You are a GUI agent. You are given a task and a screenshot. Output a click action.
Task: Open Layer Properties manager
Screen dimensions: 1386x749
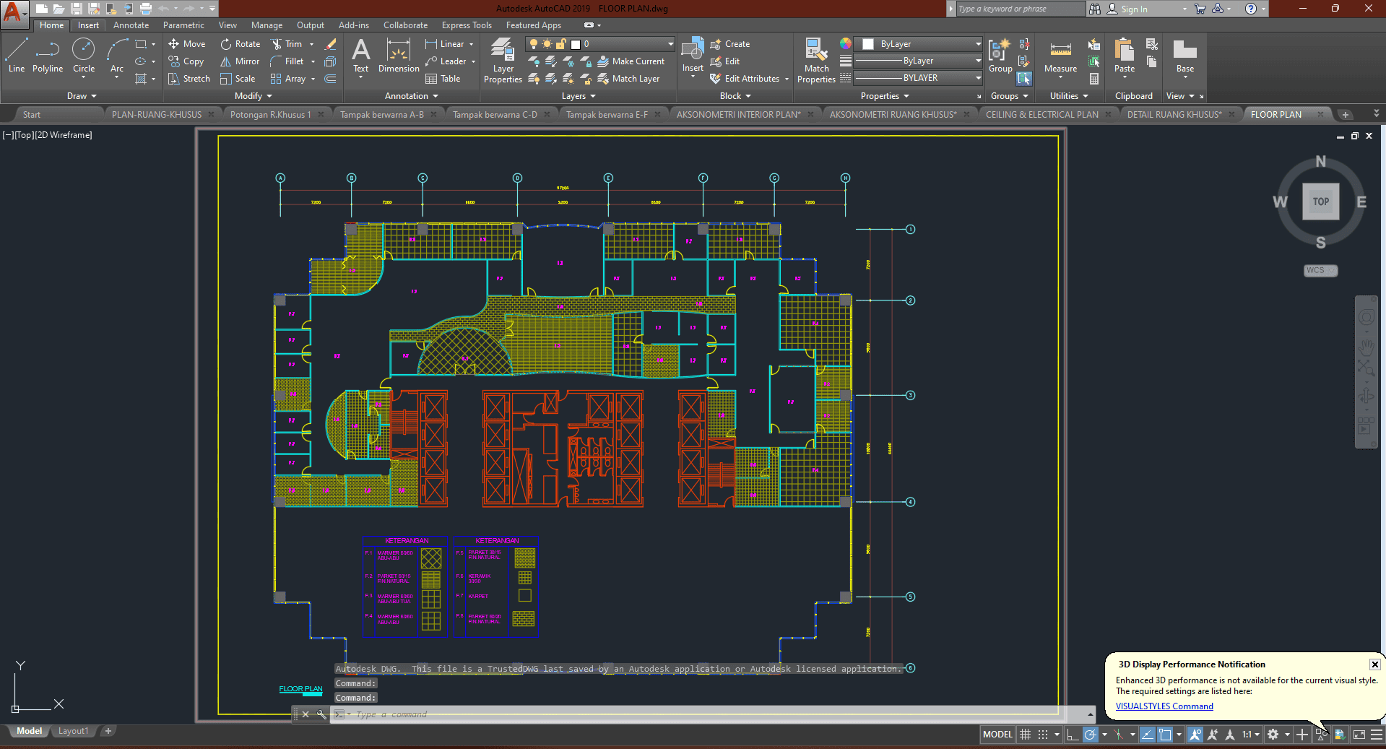point(503,61)
